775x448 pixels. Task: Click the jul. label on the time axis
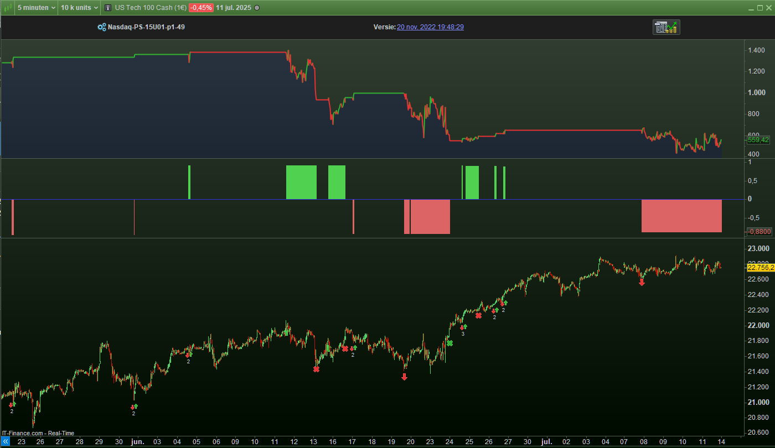[546, 442]
